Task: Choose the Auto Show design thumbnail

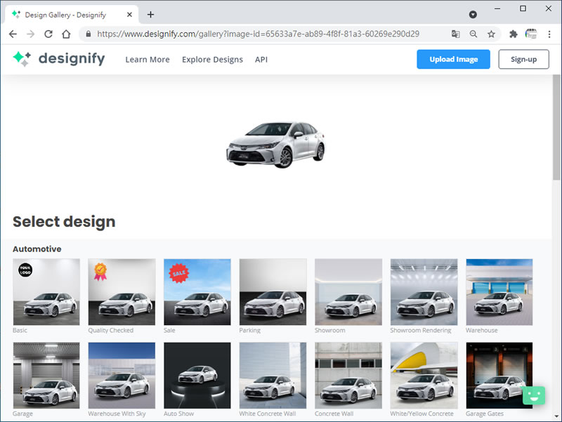Action: tap(197, 375)
